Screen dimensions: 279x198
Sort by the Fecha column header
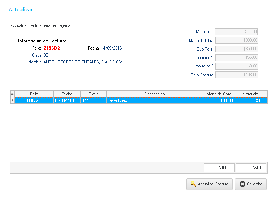click(x=67, y=94)
